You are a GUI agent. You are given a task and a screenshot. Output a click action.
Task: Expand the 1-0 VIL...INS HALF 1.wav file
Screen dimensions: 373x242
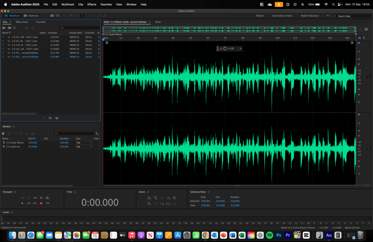(3, 37)
